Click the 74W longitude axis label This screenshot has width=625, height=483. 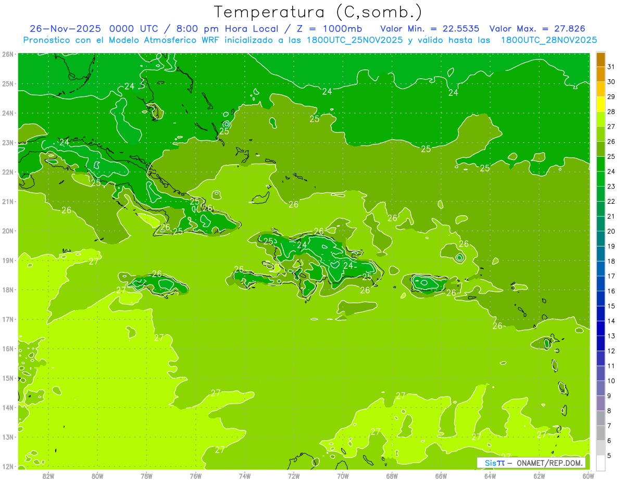(x=245, y=475)
